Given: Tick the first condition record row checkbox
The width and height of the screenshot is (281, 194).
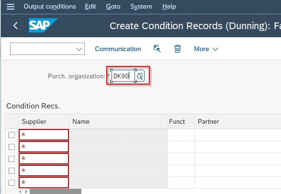Looking at the screenshot, I should coord(11,135).
